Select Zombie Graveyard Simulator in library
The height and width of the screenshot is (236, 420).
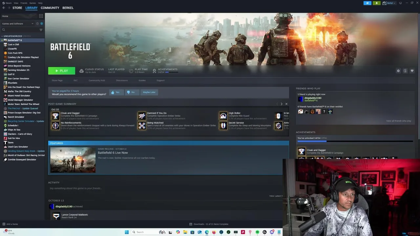(22, 160)
